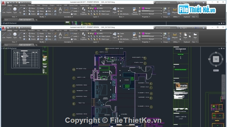Toggle layer lock icon in lower window
Image resolution: width=227 pixels, height=127 pixels.
[x=93, y=34]
